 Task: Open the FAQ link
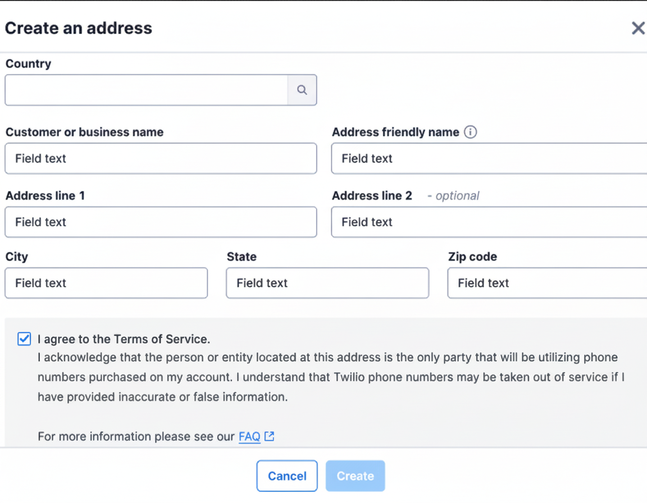pos(249,436)
